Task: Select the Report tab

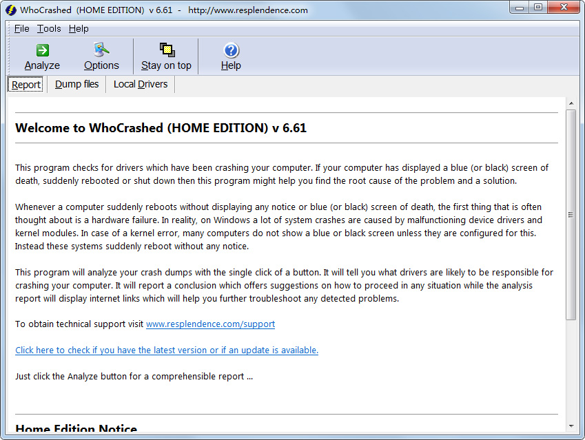Action: [25, 84]
